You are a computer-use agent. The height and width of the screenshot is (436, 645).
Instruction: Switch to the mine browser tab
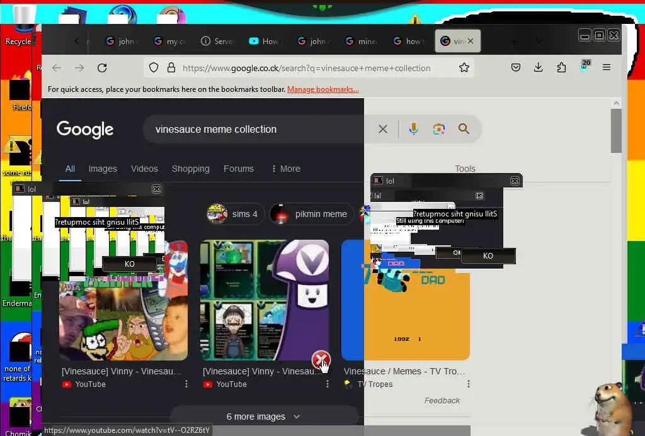pyautogui.click(x=360, y=41)
